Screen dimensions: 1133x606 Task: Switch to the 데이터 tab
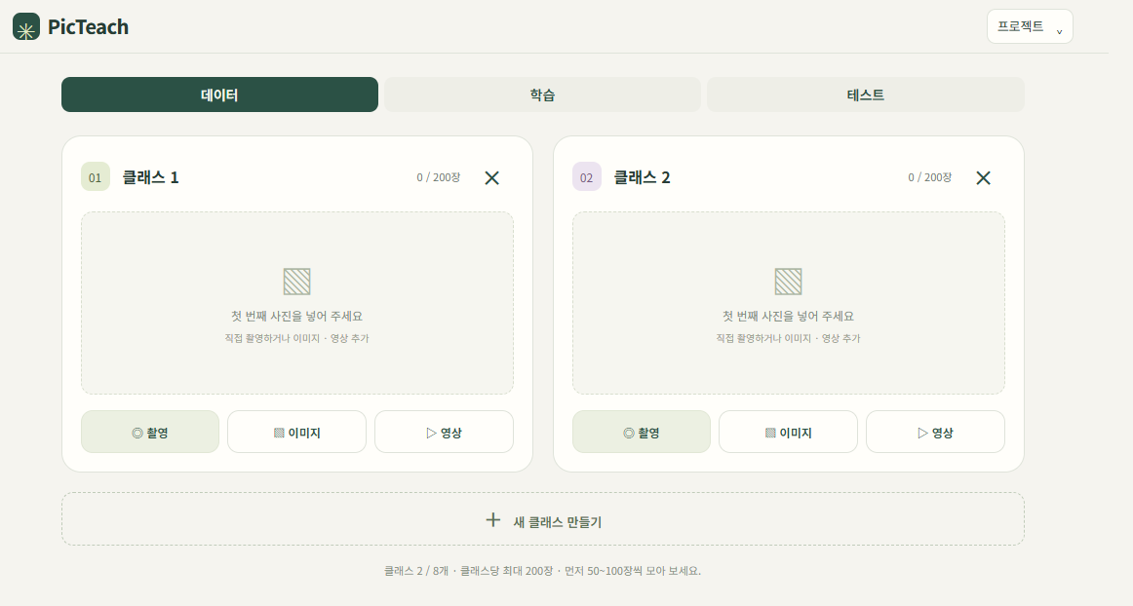click(219, 95)
